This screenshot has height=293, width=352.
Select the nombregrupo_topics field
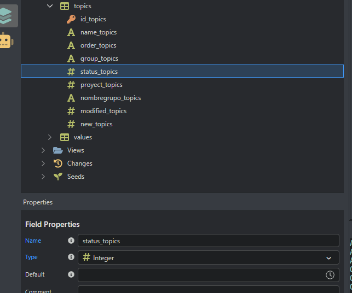click(111, 98)
